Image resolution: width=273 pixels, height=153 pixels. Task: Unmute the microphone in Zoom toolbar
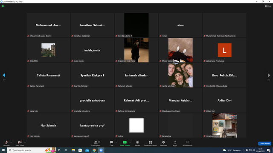(6, 143)
